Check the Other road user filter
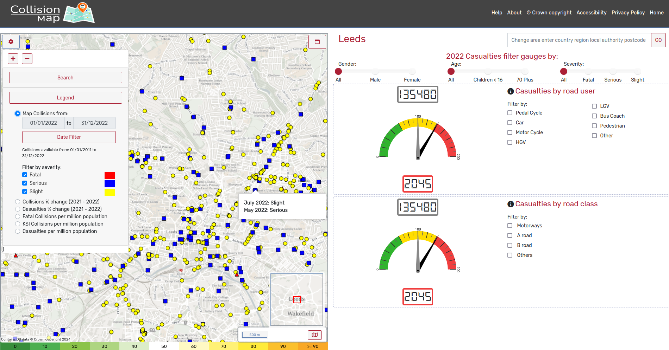669x350 pixels. point(594,136)
